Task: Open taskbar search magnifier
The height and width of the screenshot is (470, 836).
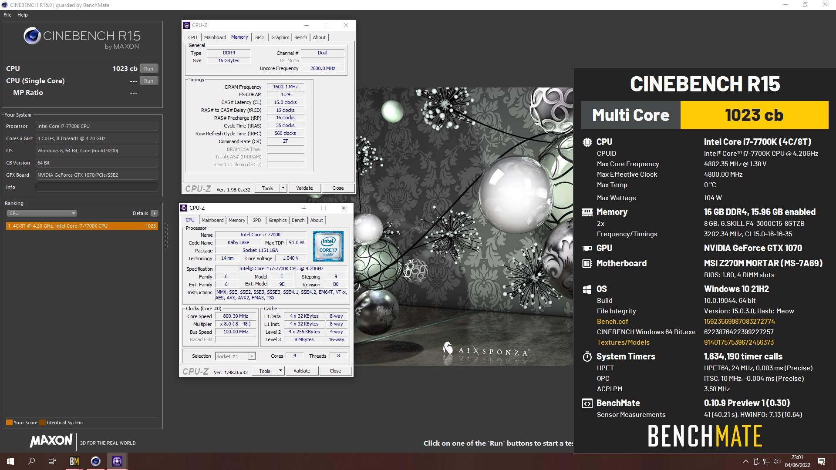Action: point(31,461)
